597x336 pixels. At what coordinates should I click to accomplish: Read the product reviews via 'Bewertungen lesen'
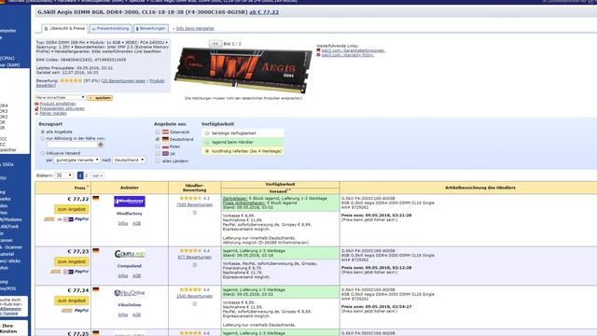pos(123,81)
